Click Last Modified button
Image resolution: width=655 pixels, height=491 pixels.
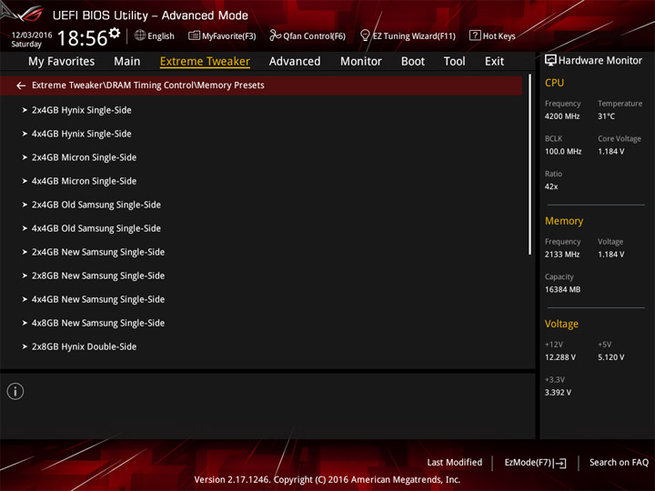pyautogui.click(x=455, y=463)
